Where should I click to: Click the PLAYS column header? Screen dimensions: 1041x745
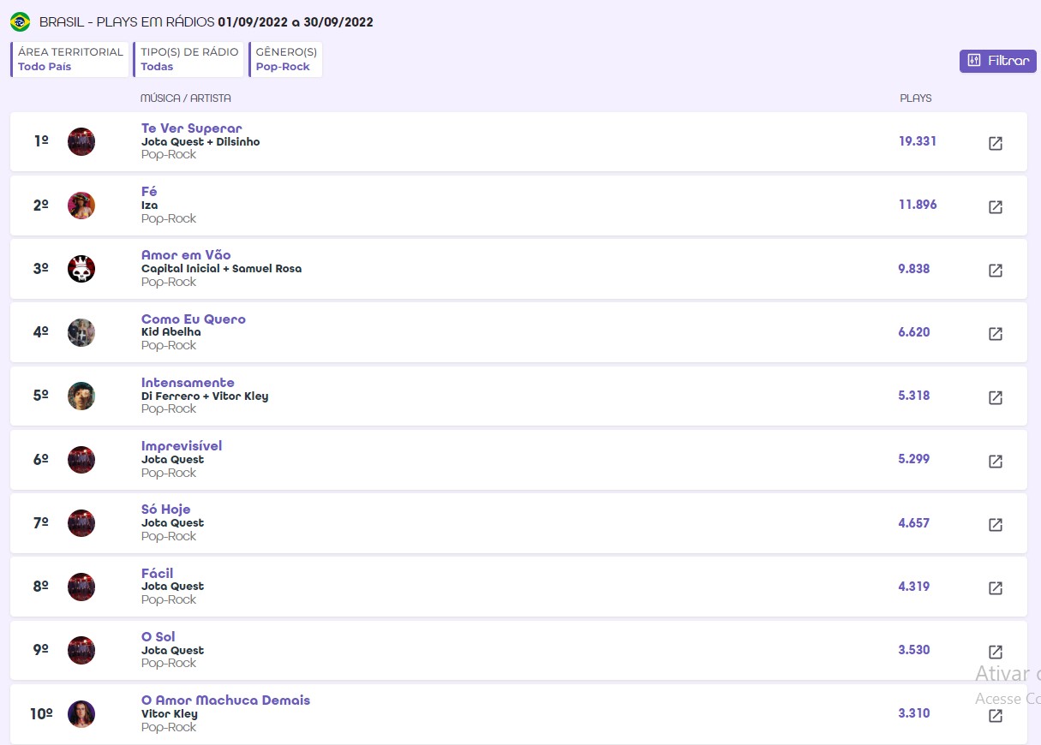tap(916, 98)
